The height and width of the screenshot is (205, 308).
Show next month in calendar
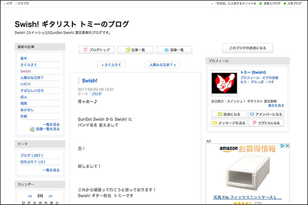coord(50,196)
